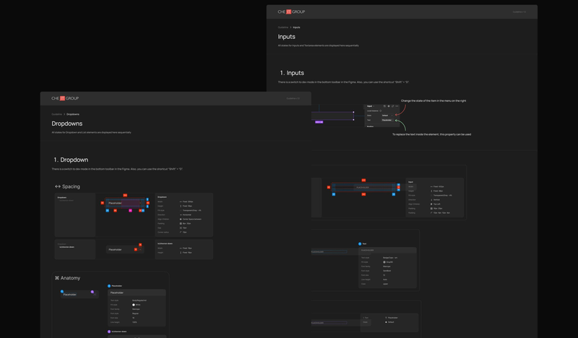This screenshot has width=578, height=338.
Task: Click the more options dots in the Input panel
Action: pos(397,106)
